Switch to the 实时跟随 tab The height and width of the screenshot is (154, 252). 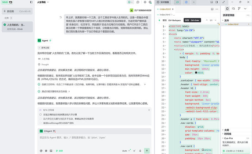pyautogui.click(x=163, y=2)
